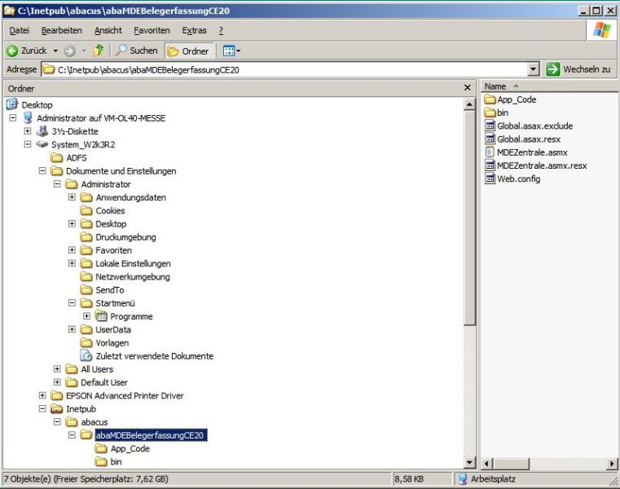
Task: Open the Suchen search tool
Action: 137,51
